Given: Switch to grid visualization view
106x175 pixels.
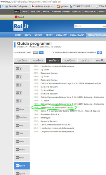Looking at the screenshot, I should pyautogui.click(x=35, y=52).
